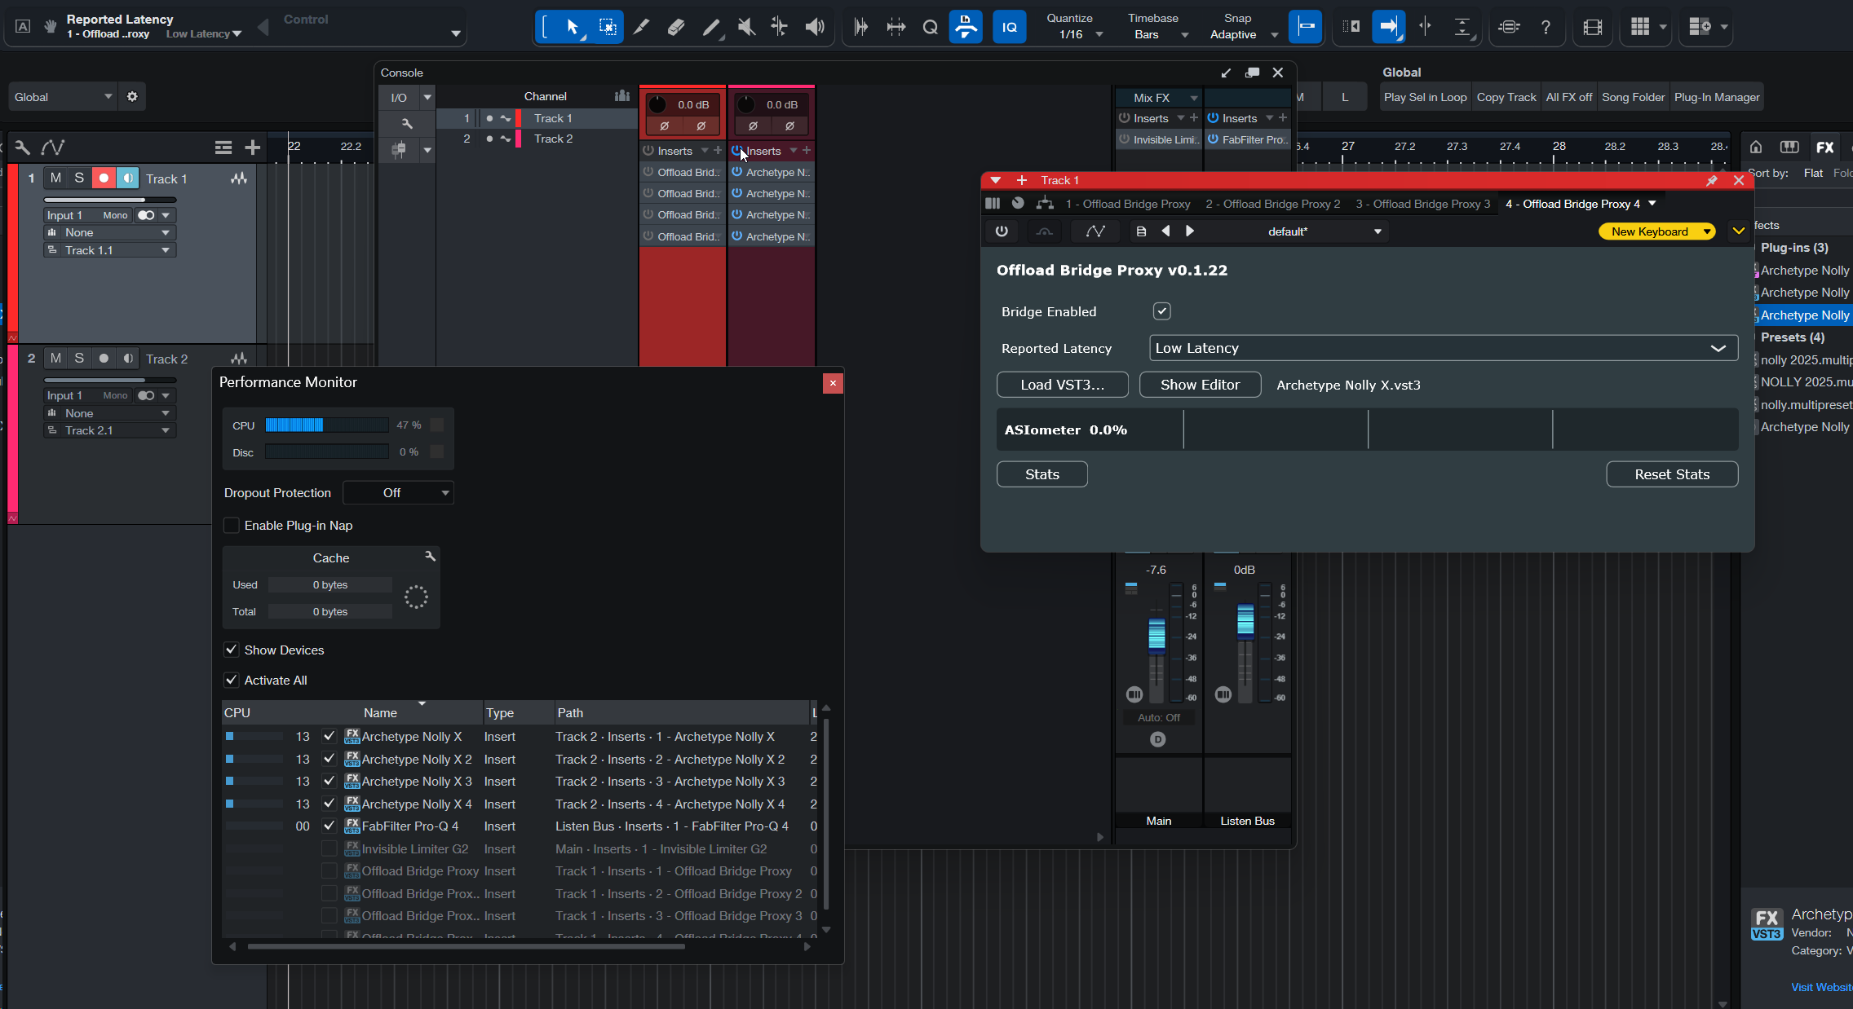Open the track list icon
Viewport: 1853px width, 1009px height.
pos(223,147)
